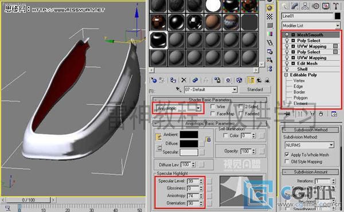
Task: Open material editor Options icon
Action: tap(269, 52)
